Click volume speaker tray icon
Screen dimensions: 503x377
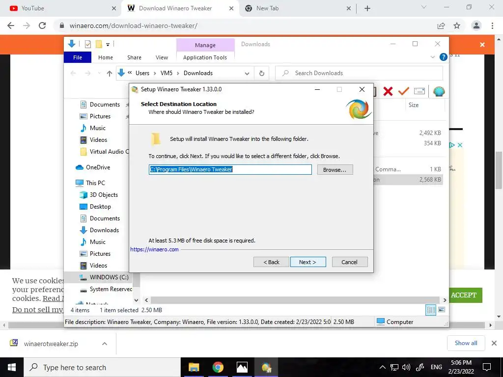click(x=406, y=367)
